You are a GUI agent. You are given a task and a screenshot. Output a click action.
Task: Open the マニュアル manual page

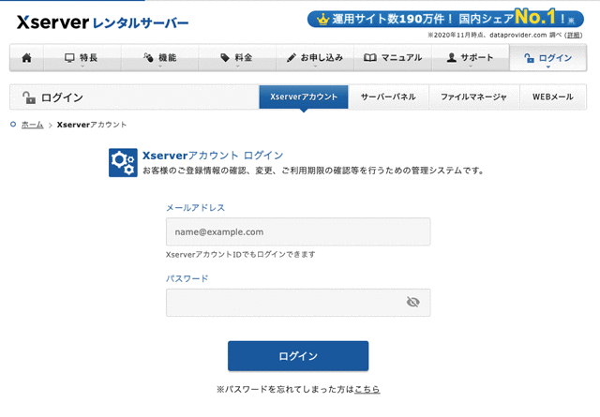click(x=393, y=58)
